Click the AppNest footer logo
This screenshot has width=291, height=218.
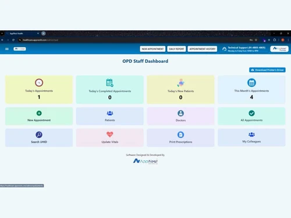click(x=145, y=161)
